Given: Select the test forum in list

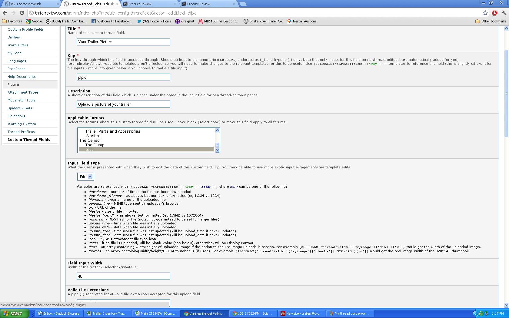Looking at the screenshot, I should [146, 149].
